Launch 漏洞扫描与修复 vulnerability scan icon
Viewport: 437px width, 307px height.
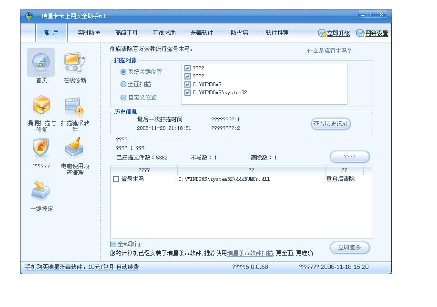pyautogui.click(x=41, y=106)
